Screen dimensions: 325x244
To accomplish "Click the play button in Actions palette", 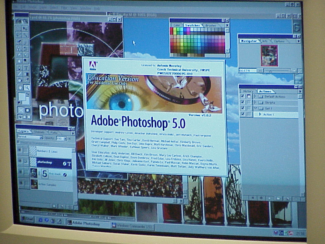I will [269, 199].
